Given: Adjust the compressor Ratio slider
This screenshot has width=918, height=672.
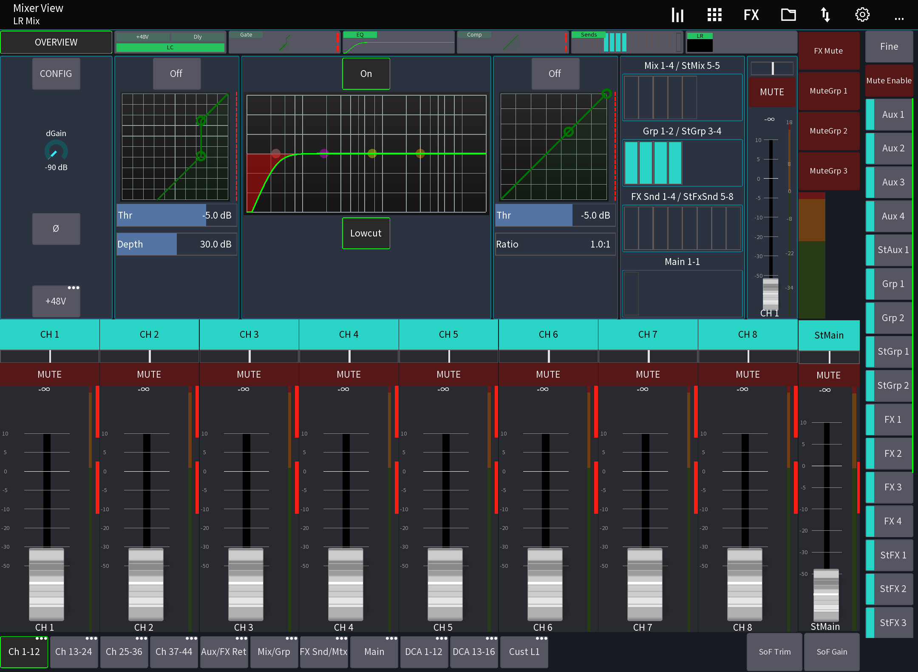Looking at the screenshot, I should click(x=555, y=244).
